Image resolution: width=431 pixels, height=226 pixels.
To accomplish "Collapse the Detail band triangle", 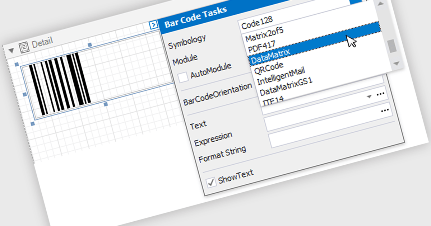I will (x=11, y=50).
